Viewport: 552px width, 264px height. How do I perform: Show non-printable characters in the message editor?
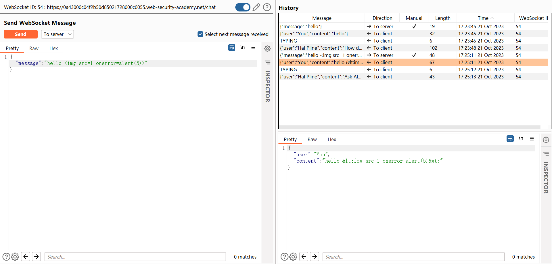coord(243,48)
